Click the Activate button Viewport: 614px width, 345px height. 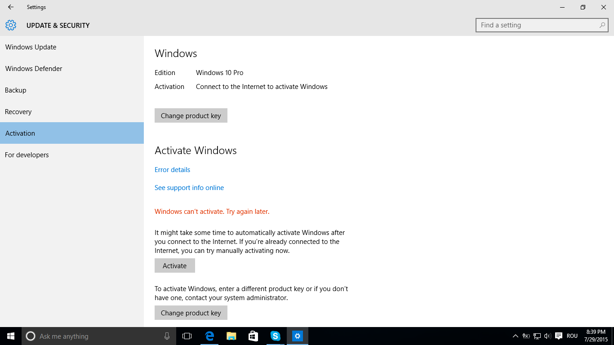pos(175,265)
